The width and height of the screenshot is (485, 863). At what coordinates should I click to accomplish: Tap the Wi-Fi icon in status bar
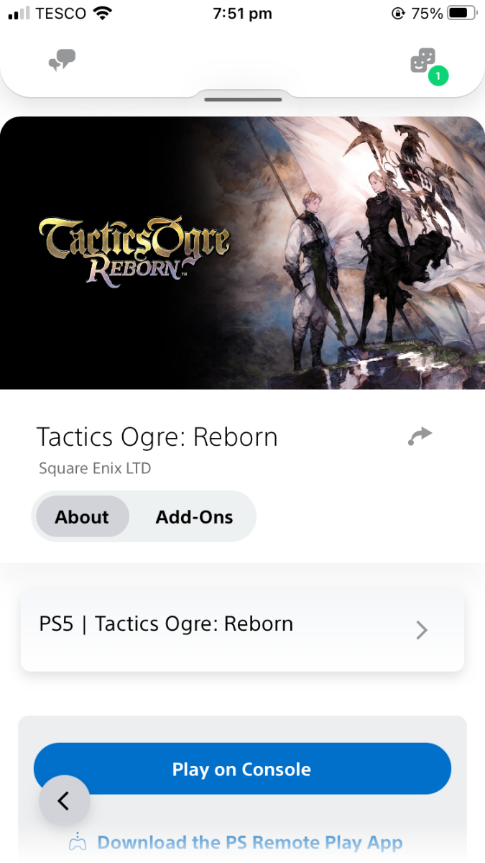(103, 13)
